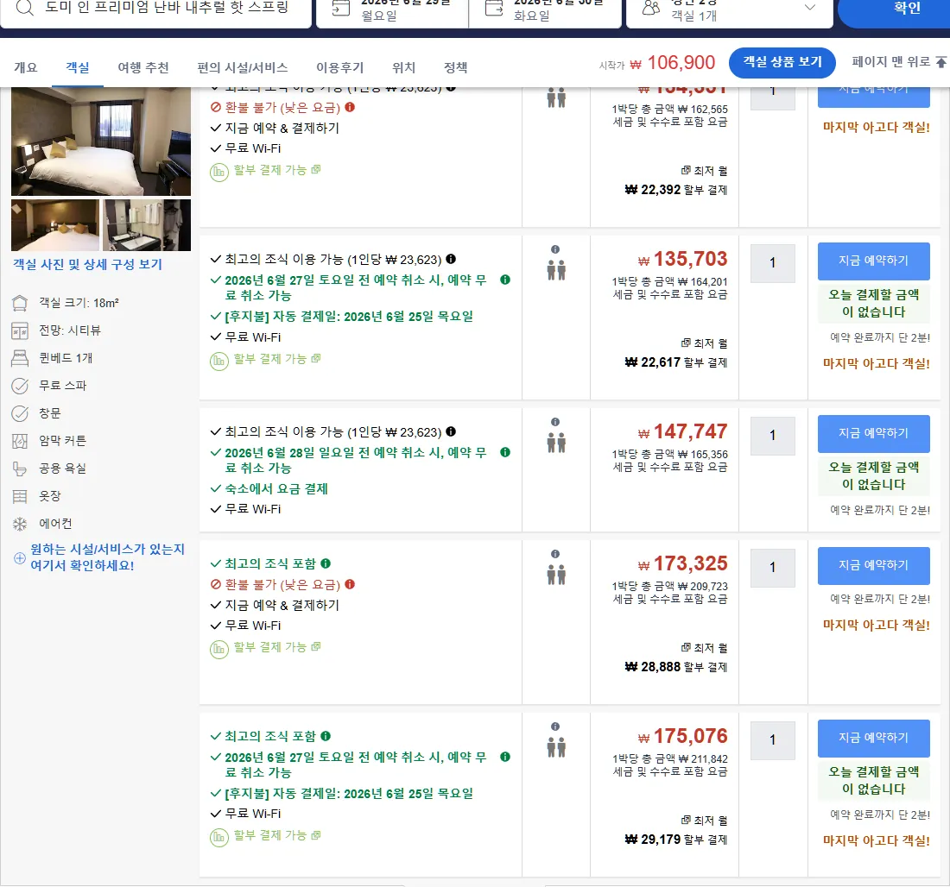Open the check-out calendar icon
Viewport: 950px width, 887px height.
point(494,7)
